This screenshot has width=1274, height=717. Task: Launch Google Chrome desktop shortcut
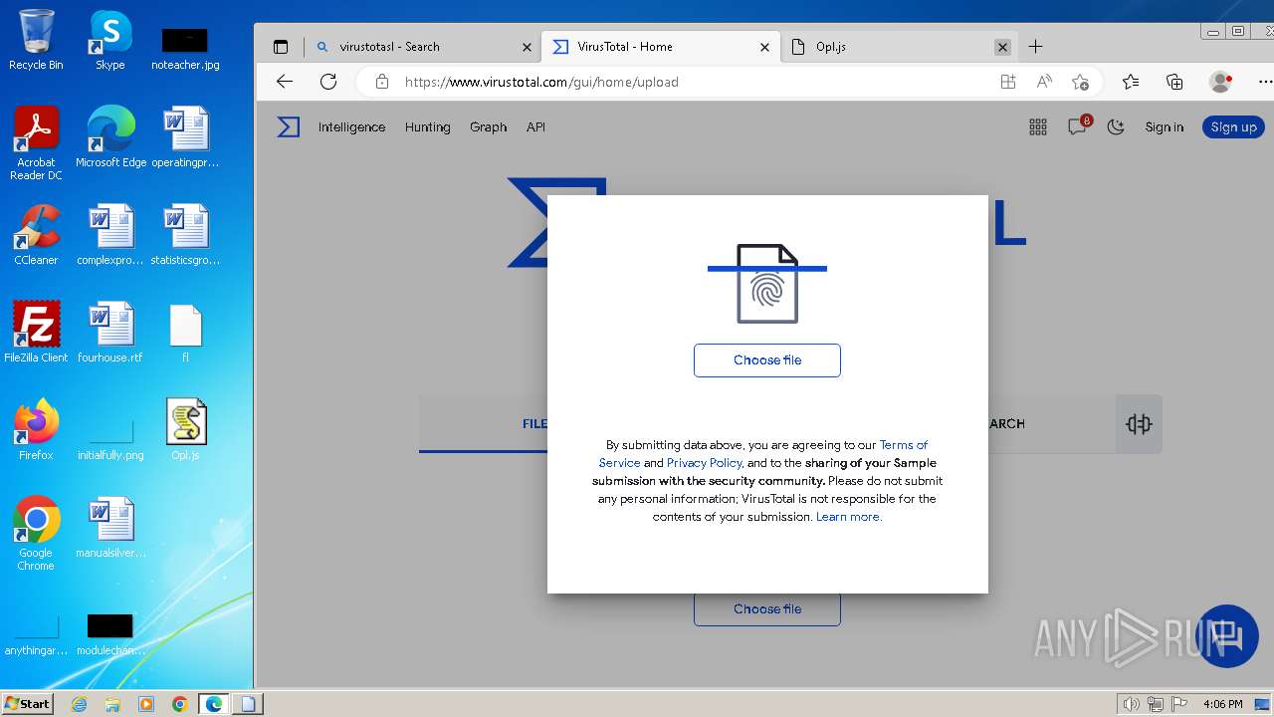[36, 534]
